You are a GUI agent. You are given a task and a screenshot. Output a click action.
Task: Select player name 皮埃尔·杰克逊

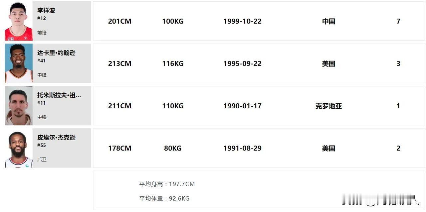(x=56, y=138)
